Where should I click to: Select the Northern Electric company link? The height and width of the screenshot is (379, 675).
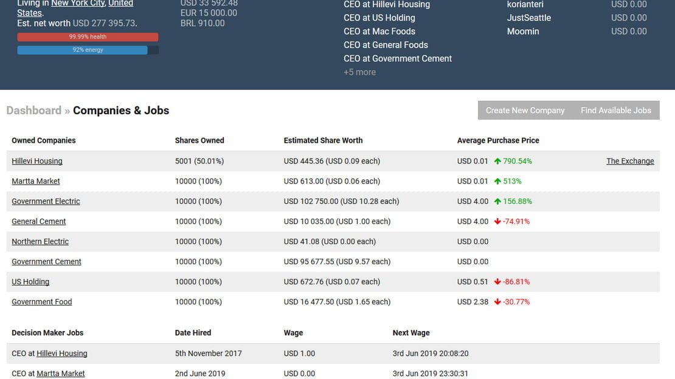pyautogui.click(x=40, y=242)
